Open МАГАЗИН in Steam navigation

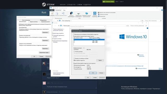(63, 5)
